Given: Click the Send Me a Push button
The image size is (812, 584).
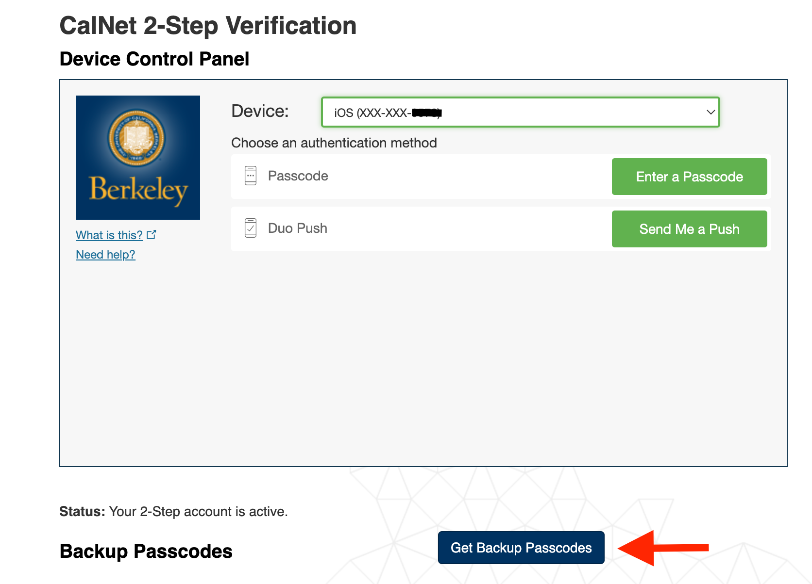Looking at the screenshot, I should click(690, 229).
